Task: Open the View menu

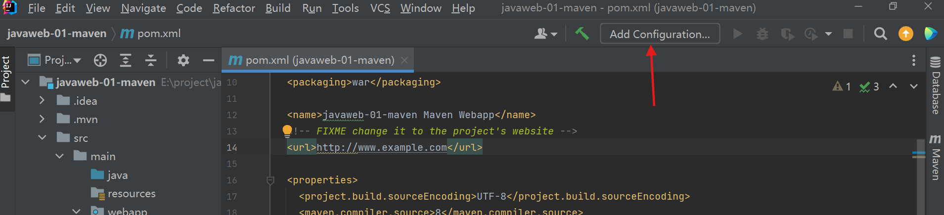Action: coord(98,8)
